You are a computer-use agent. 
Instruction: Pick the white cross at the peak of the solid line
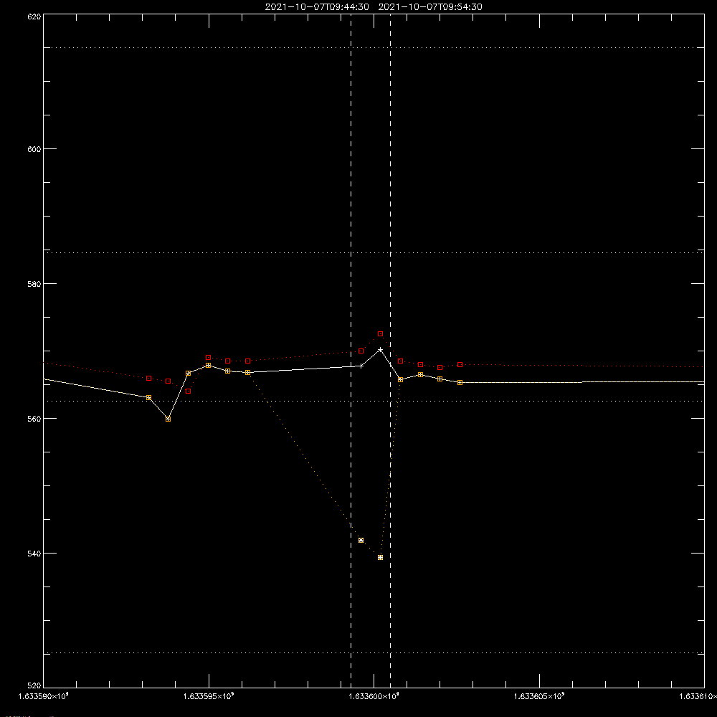pyautogui.click(x=381, y=350)
